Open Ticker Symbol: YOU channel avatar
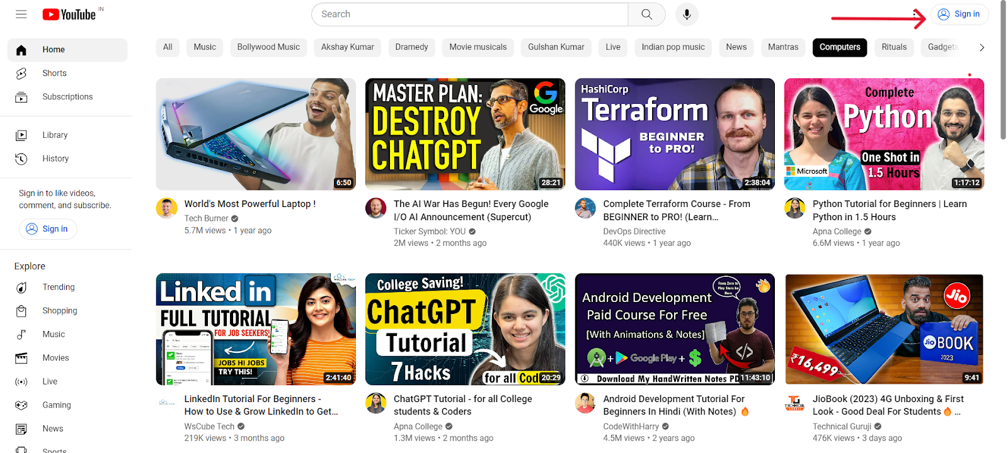 [376, 208]
